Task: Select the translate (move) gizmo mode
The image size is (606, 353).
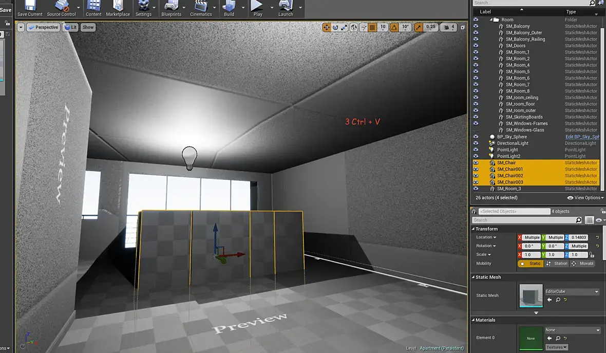Action: (x=327, y=27)
